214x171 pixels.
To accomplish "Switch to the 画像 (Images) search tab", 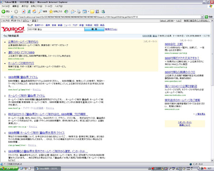I will click(x=48, y=25).
